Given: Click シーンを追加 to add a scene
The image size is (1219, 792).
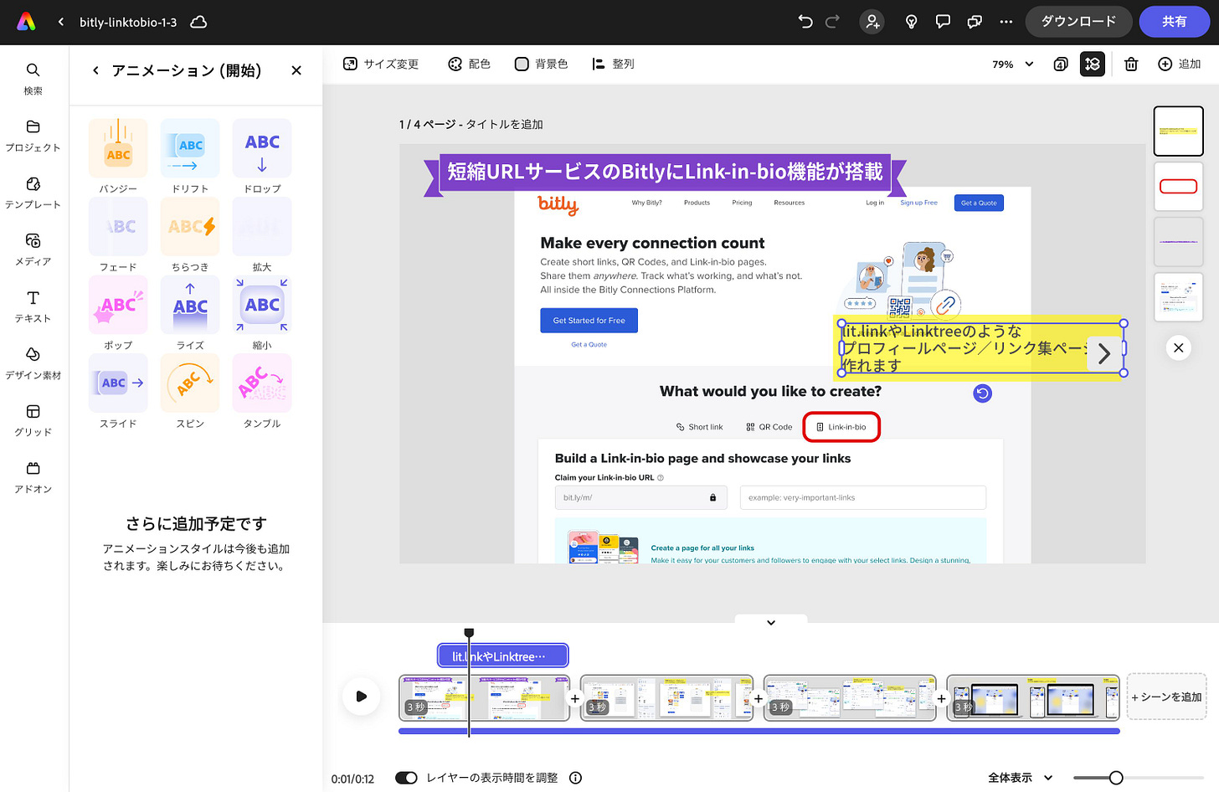Looking at the screenshot, I should [1166, 697].
